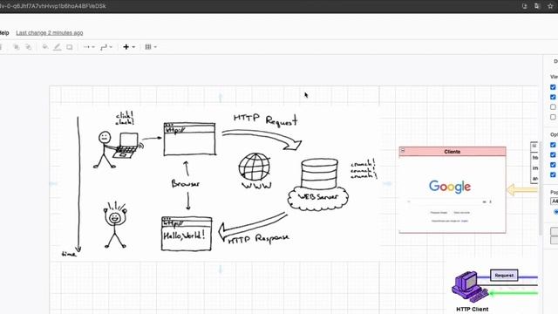Select the green arrow pointing to HTTP Client
This screenshot has width=558, height=314.
pyautogui.click(x=514, y=293)
